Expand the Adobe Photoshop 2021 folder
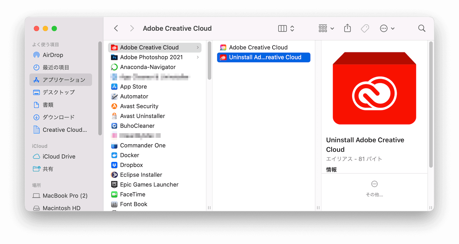 coord(198,57)
